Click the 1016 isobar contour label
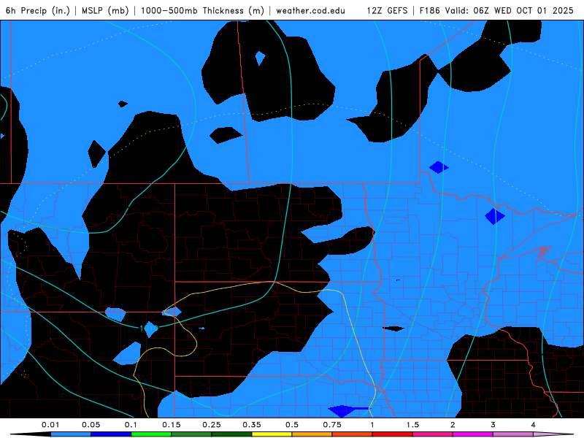Screen dimensions: 584x438 [x=149, y=328]
